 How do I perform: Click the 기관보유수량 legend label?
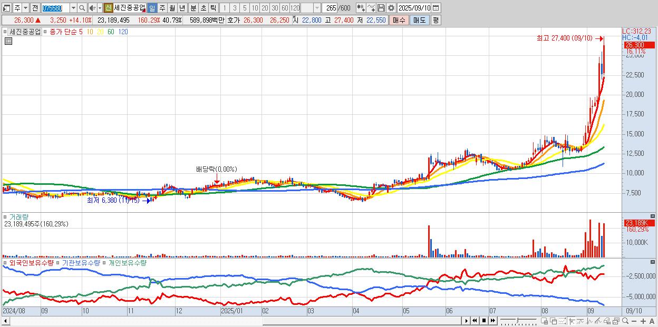[82, 262]
